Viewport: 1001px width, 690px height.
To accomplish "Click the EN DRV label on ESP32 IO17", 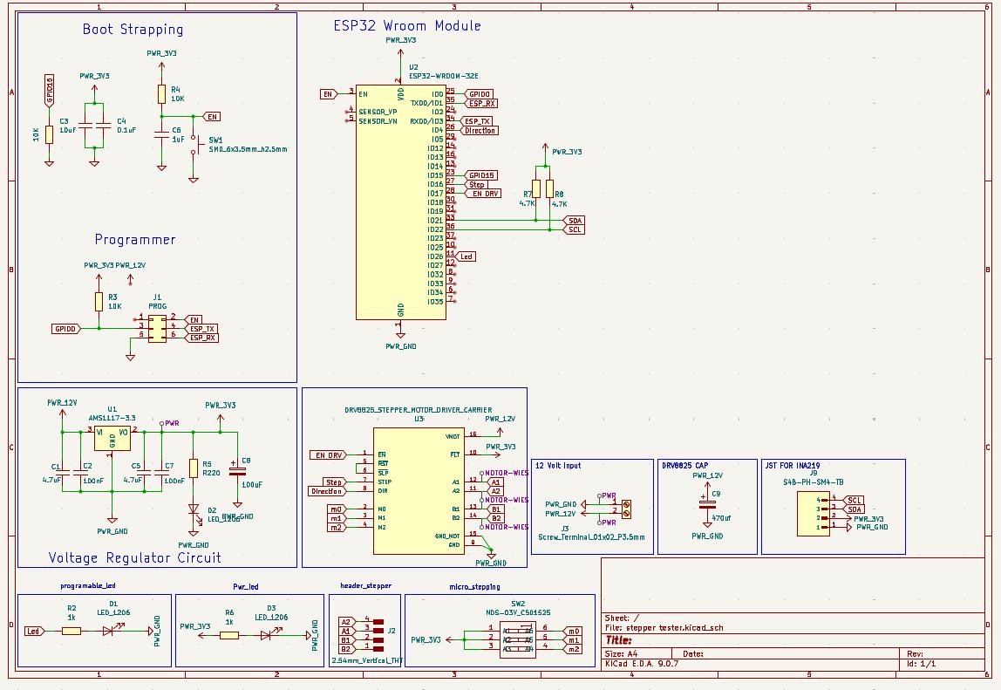I will tap(483, 193).
